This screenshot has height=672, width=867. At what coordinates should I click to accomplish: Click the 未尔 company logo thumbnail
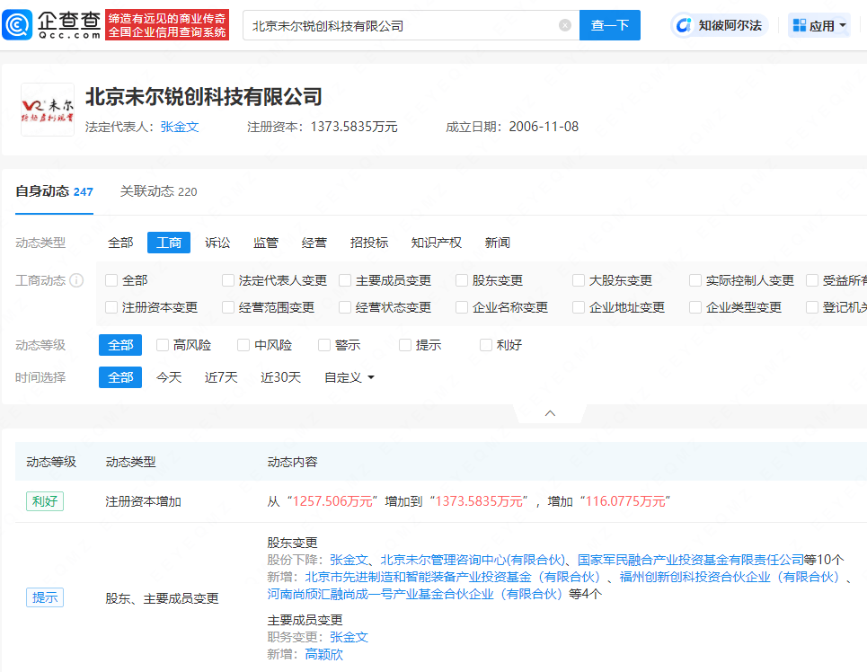click(x=48, y=110)
